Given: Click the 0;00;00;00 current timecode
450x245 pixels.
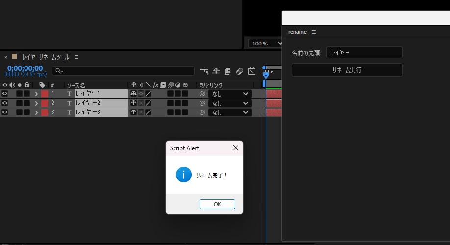Looking at the screenshot, I should pos(25,68).
